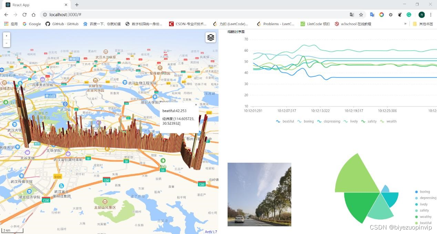Close the beatiful:42.253 map popup
Image resolution: width=437 pixels, height=234 pixels.
coord(196,105)
